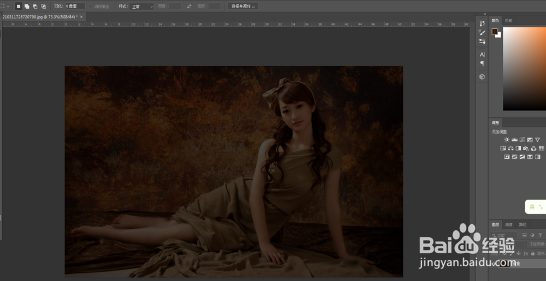Select the New Selection mode icon
The width and height of the screenshot is (546, 281).
click(18, 6)
